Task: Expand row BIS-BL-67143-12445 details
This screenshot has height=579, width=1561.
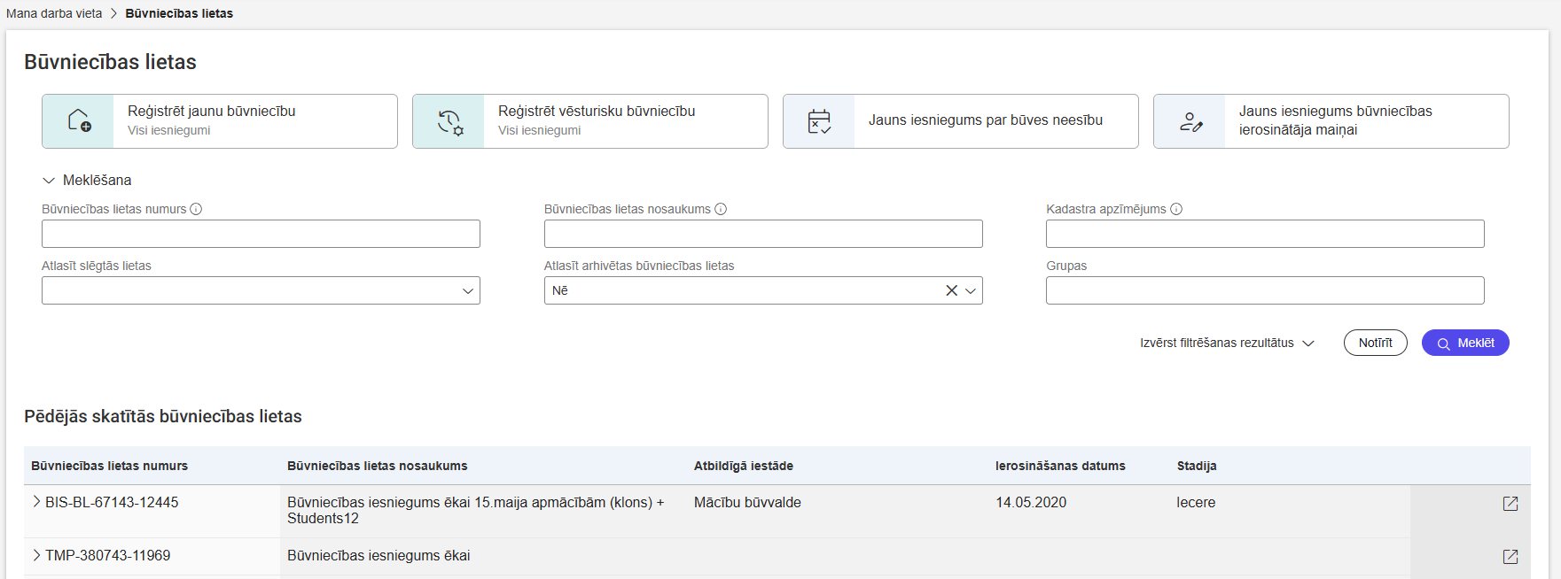Action: (x=36, y=502)
